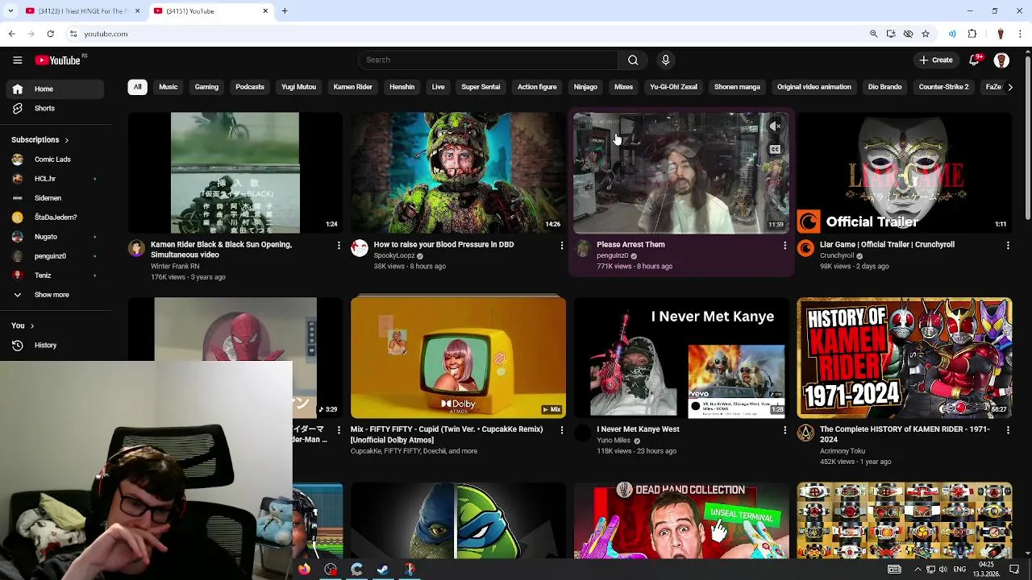The height and width of the screenshot is (580, 1032).
Task: Play the History of Kamen Rider 1971-2024 thumbnail
Action: click(904, 358)
